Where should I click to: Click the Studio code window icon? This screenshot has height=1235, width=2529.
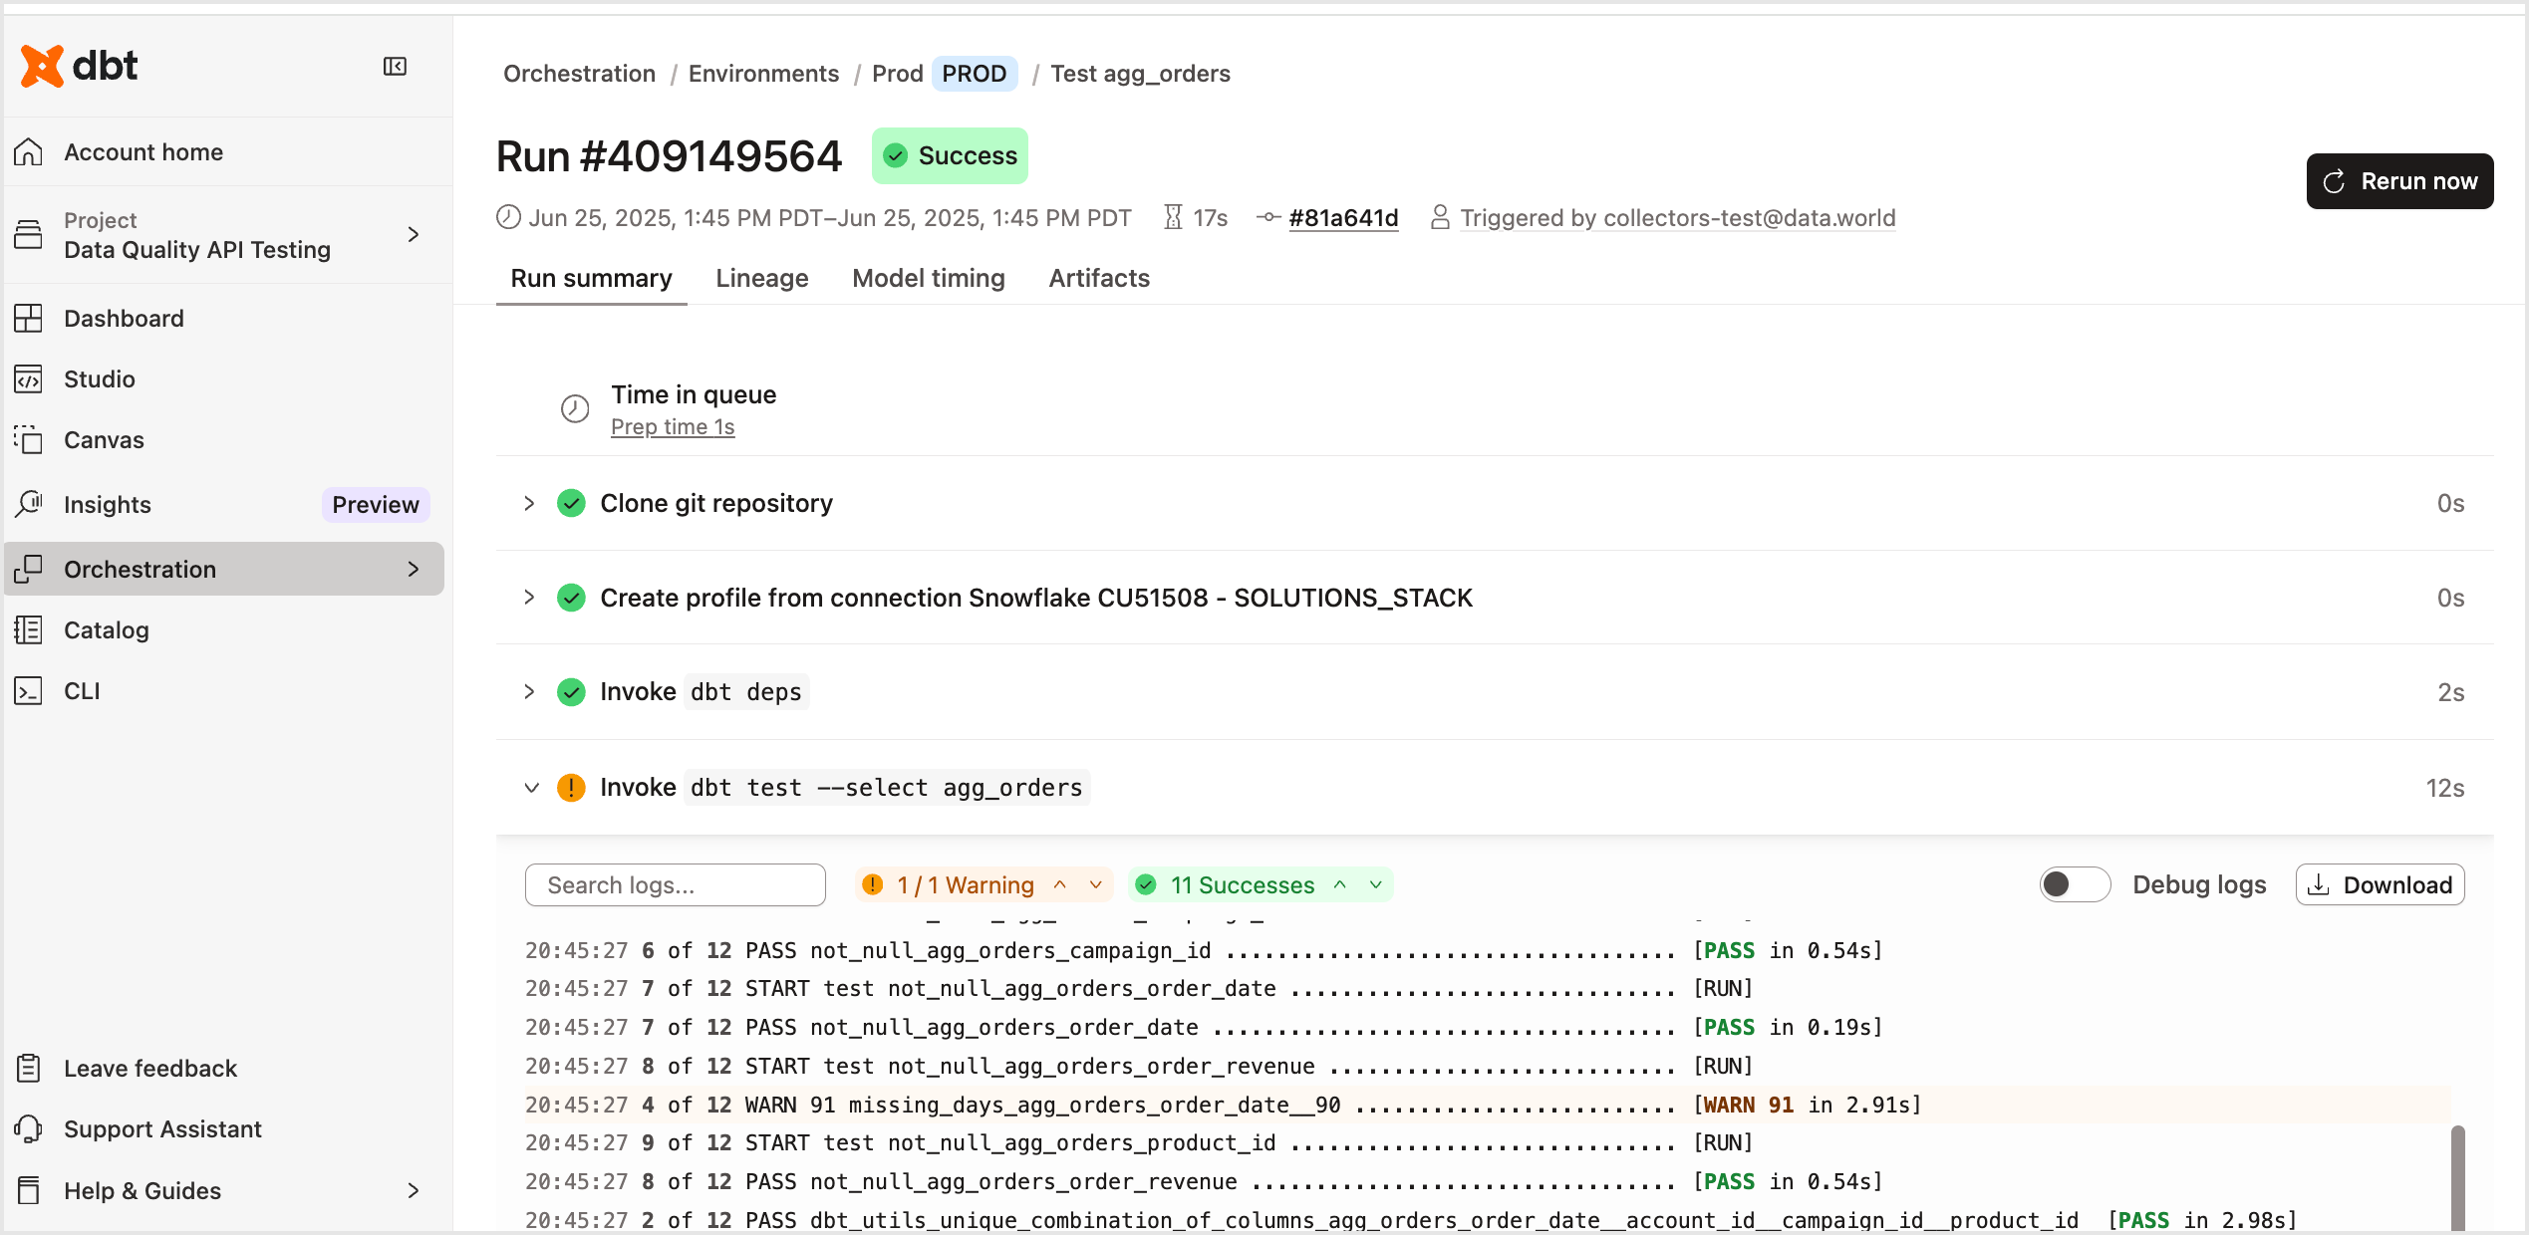pos(29,378)
